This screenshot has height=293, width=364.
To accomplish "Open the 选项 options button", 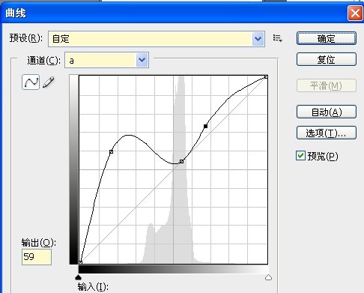I will [326, 133].
